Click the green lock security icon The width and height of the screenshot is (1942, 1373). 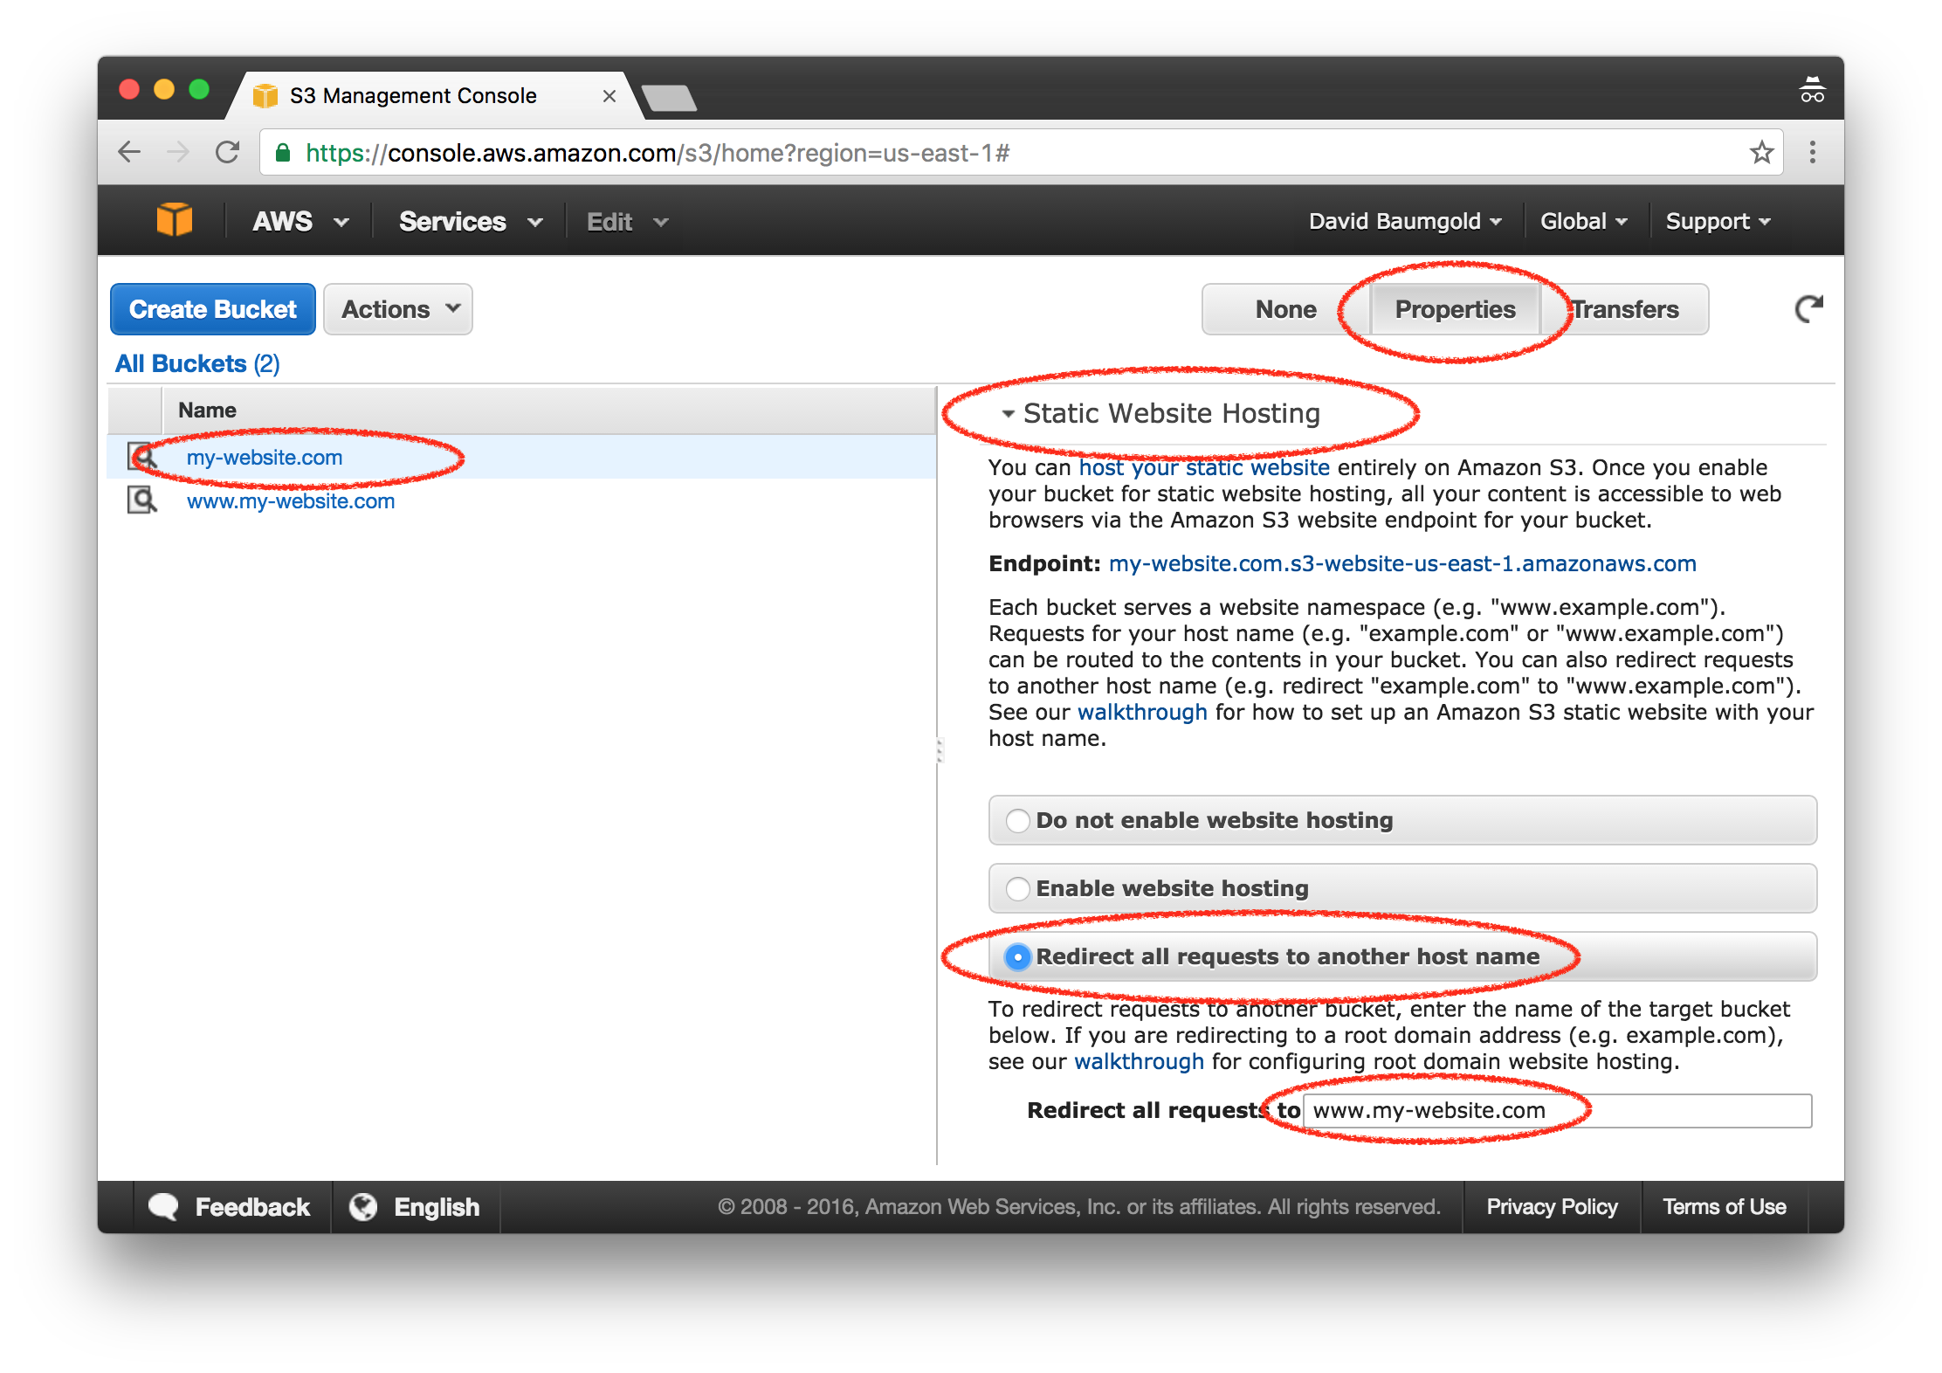(x=282, y=153)
